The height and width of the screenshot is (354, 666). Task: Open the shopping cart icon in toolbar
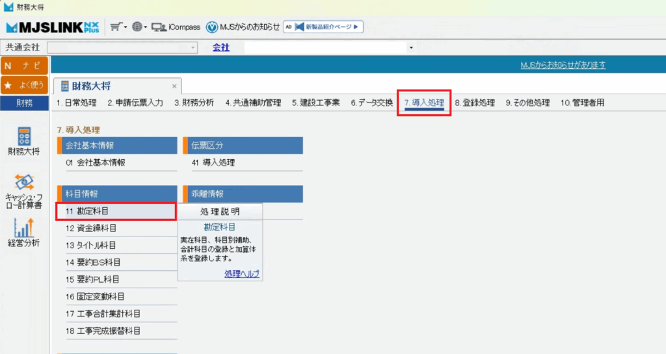pos(115,27)
